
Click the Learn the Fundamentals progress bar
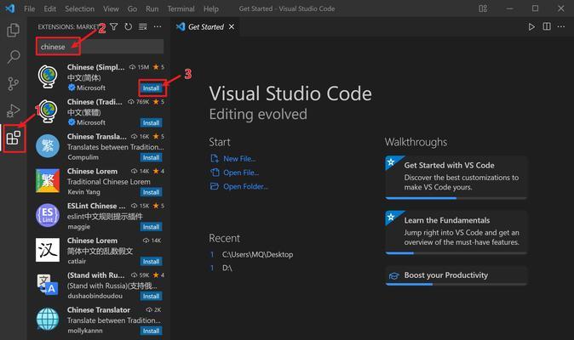(x=456, y=252)
